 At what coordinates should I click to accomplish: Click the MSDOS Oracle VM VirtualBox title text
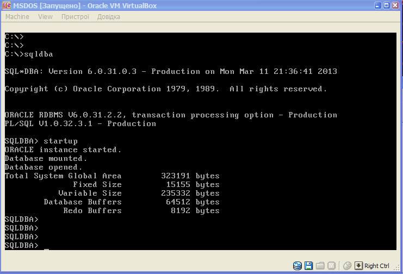pos(85,5)
